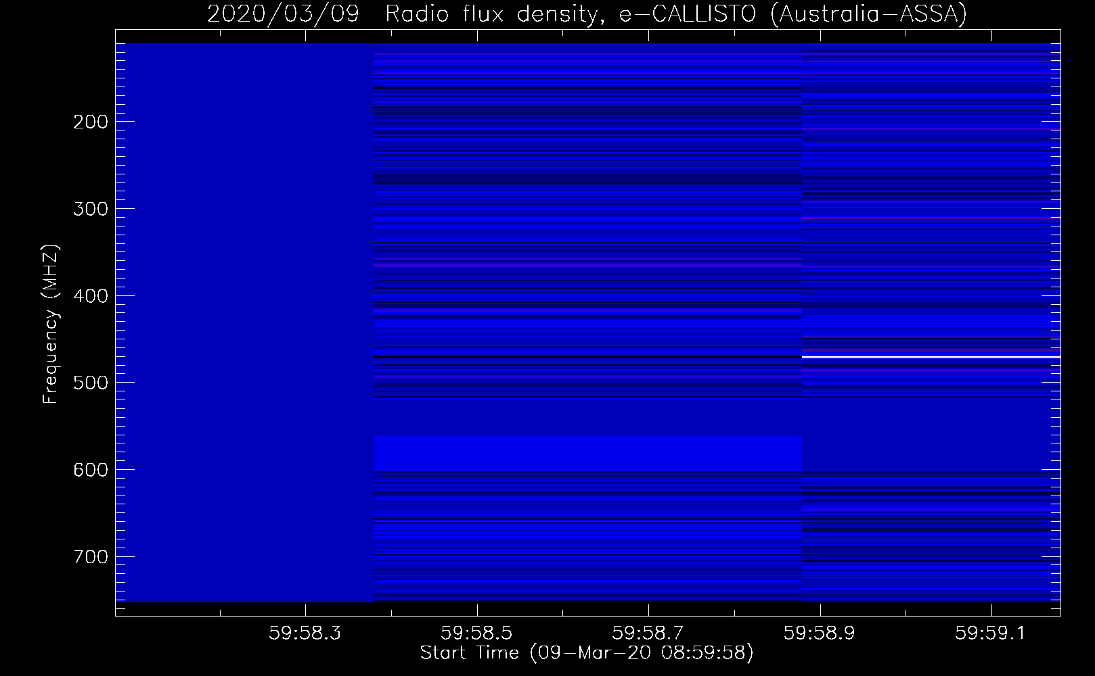Click the 'Start Time (09-Mar-20 08:59:58)' x-axis label
This screenshot has width=1095, height=676.
(587, 653)
